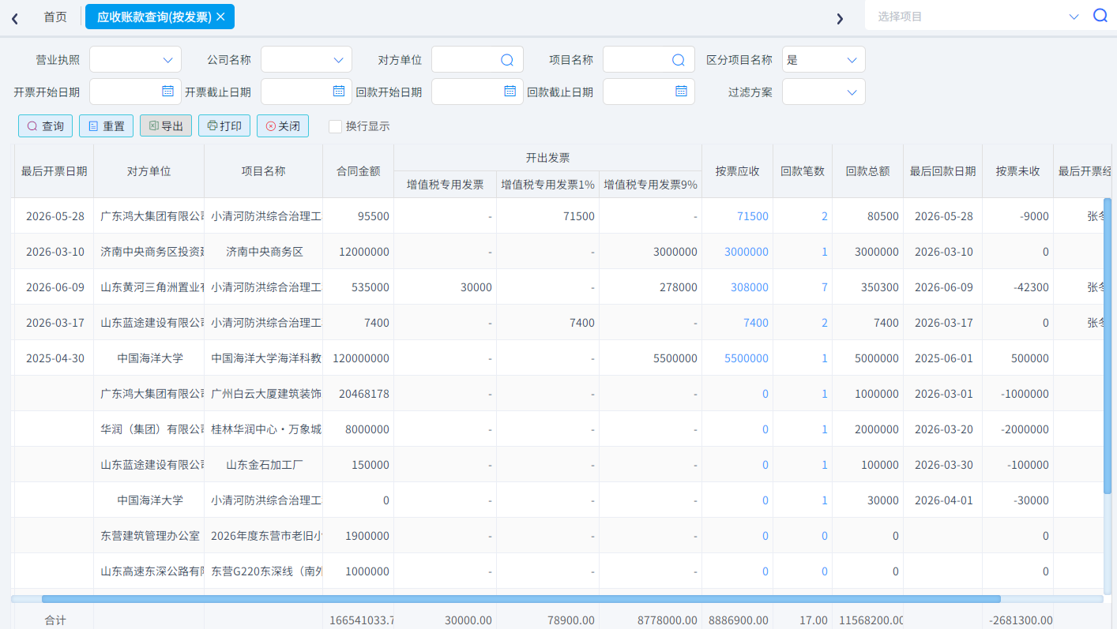Toggle the 换行显示 checkbox
Image resolution: width=1117 pixels, height=629 pixels.
tap(336, 126)
